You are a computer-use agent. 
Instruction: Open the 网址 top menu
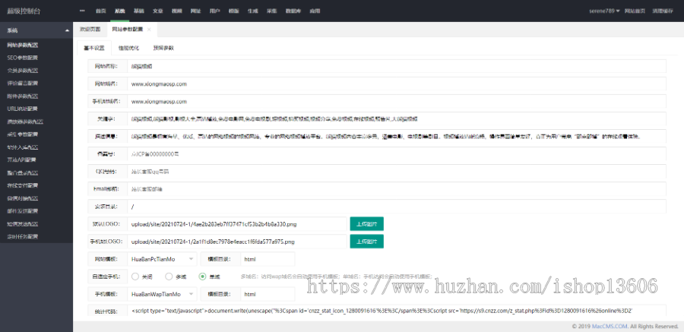click(195, 11)
